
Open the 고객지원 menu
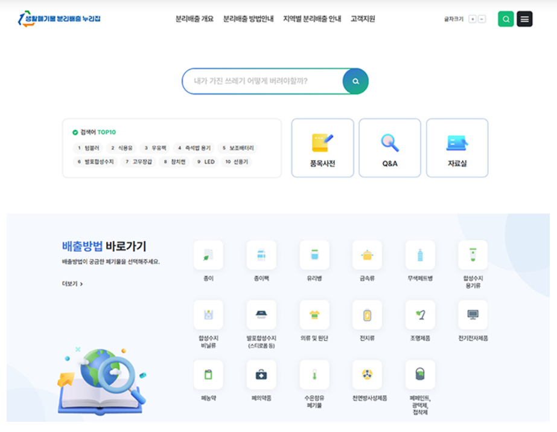coord(363,19)
